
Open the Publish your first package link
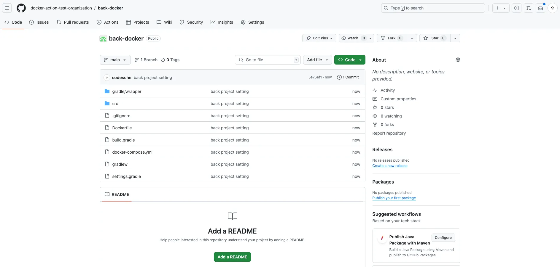click(x=394, y=198)
